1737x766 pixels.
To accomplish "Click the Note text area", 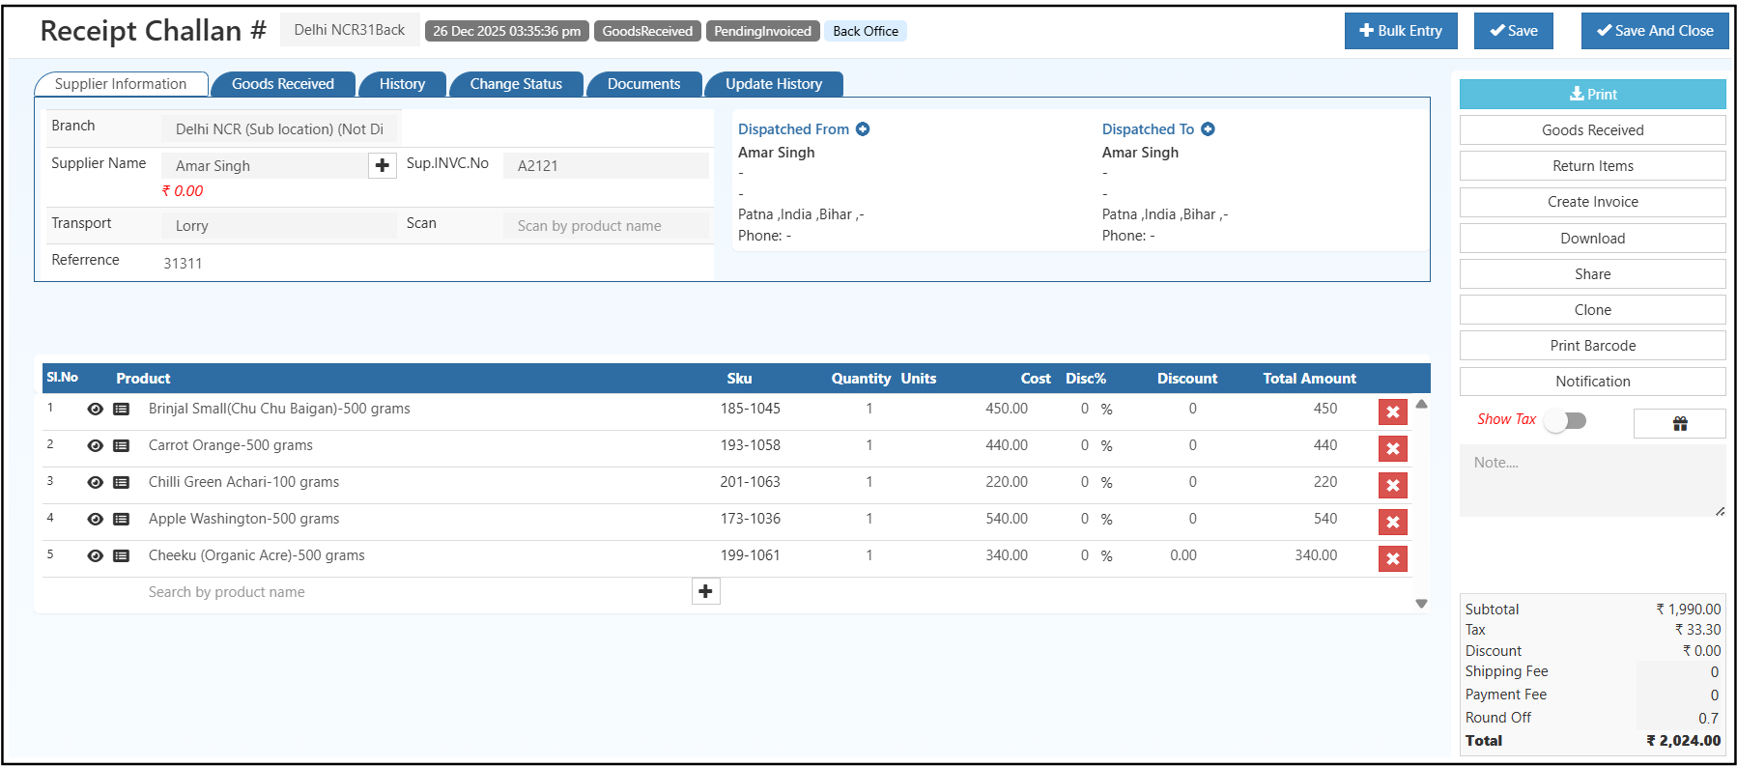I will click(x=1591, y=480).
